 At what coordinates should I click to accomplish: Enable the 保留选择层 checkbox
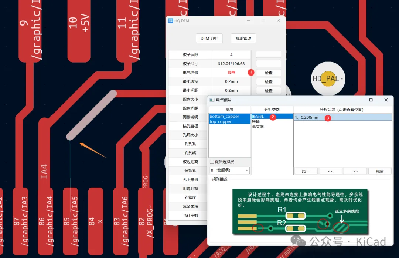point(212,162)
